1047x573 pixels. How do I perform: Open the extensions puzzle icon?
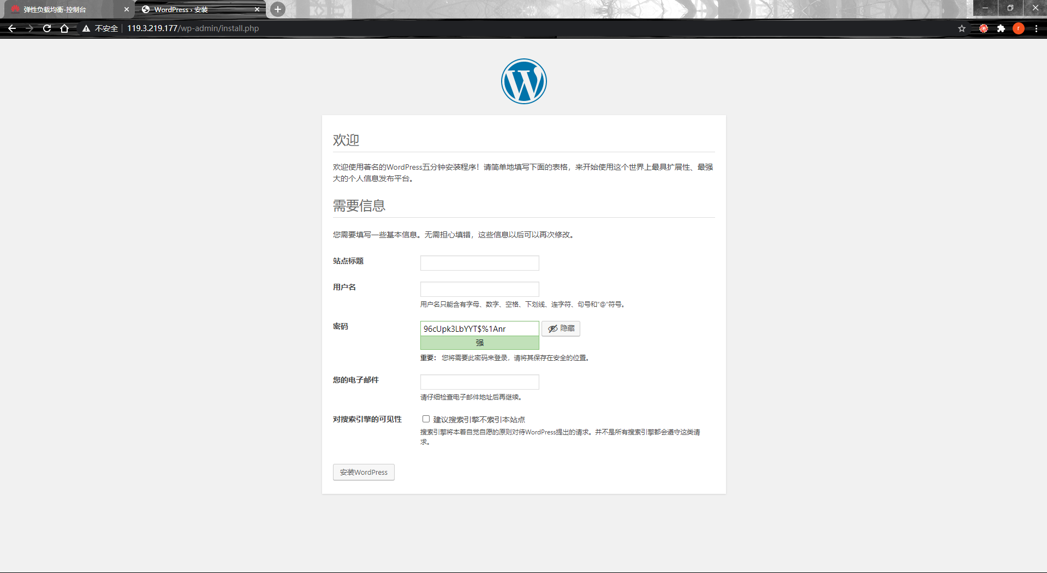[x=1001, y=28]
